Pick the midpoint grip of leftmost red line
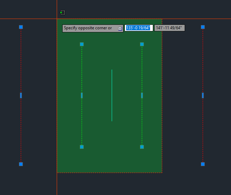Image resolution: width=231 pixels, height=195 pixels. [21, 95]
